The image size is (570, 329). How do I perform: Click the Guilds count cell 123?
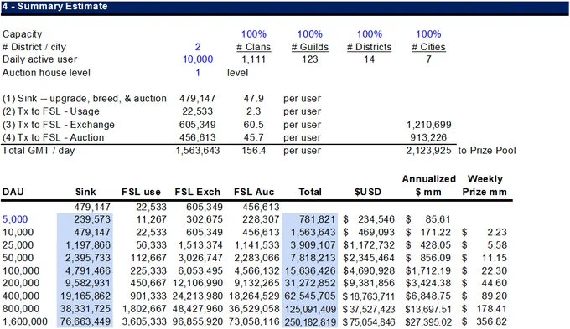pos(310,59)
